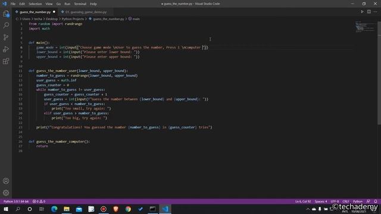Open the Run menu

click(x=67, y=4)
